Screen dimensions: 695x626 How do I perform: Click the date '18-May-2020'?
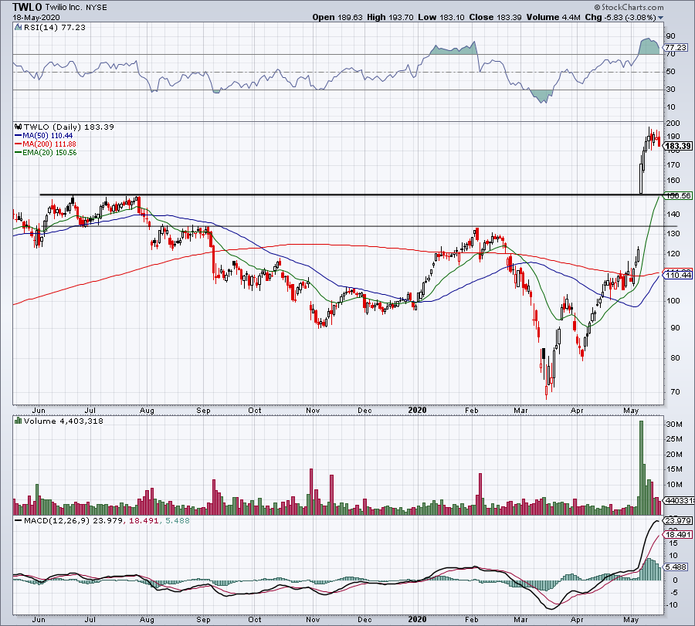click(x=36, y=18)
